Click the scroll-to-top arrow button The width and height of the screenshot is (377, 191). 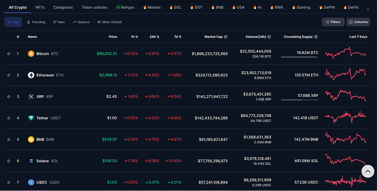(x=368, y=172)
